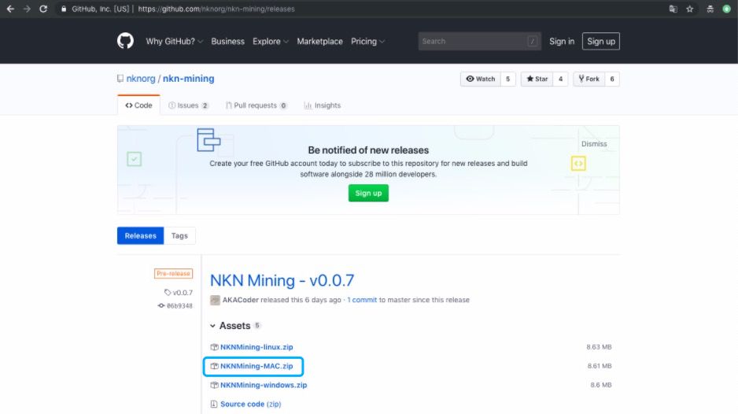Click the package icon beside NKNMining-linux.zip
Viewport: 738px width, 414px height.
pos(214,347)
